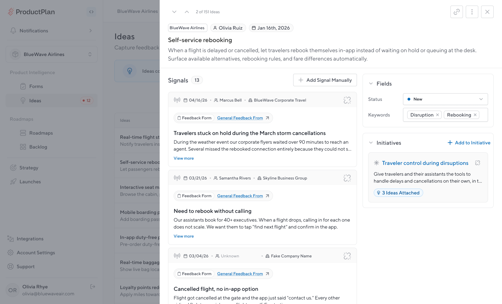The width and height of the screenshot is (502, 304).
Task: Open General Feedback From link on 03/04/26 signal
Action: tap(240, 274)
